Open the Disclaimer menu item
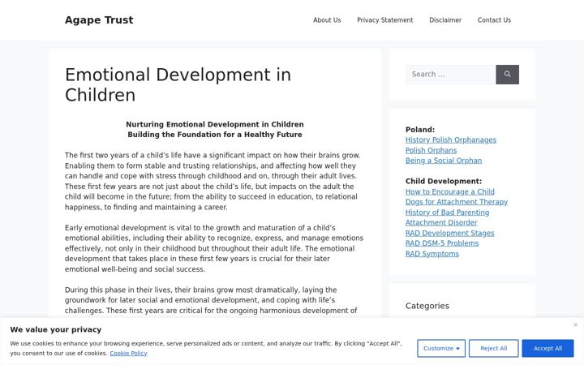 click(x=445, y=20)
